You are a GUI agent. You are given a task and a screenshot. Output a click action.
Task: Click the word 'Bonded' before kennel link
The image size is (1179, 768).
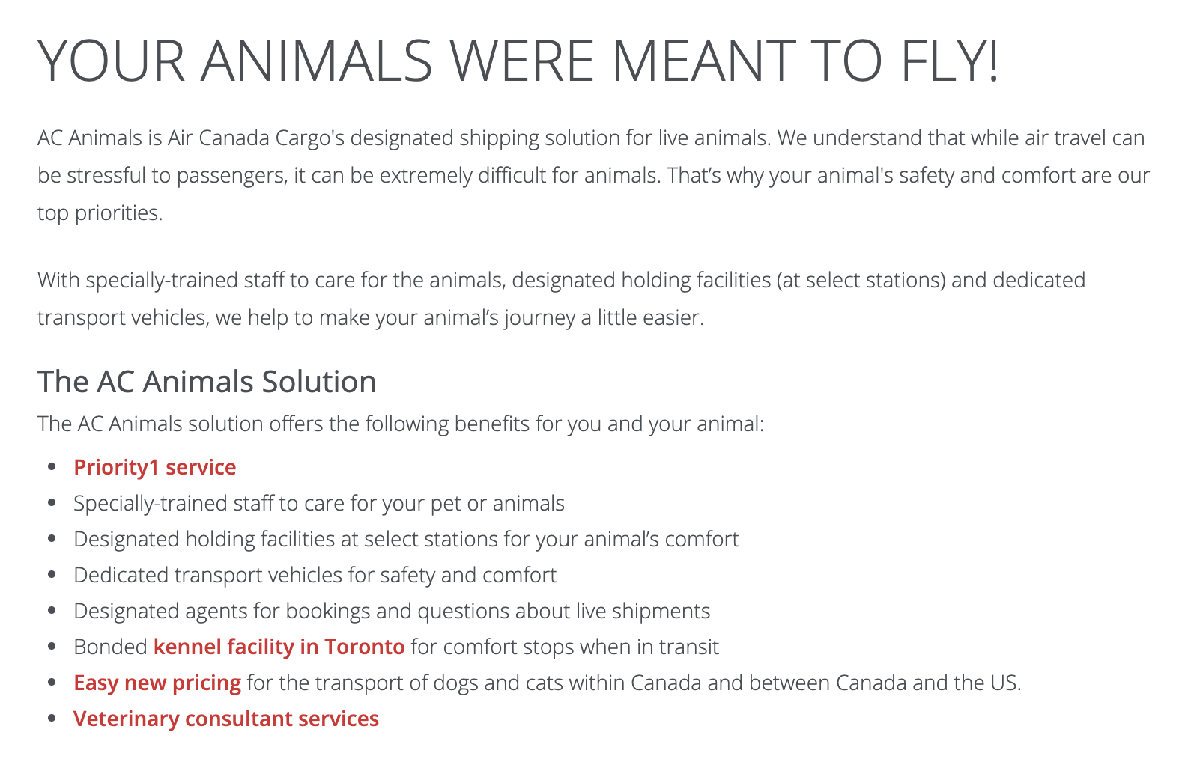pyautogui.click(x=110, y=647)
